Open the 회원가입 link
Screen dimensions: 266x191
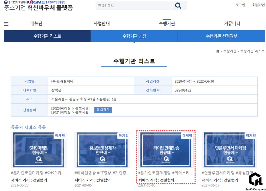[258, 5]
